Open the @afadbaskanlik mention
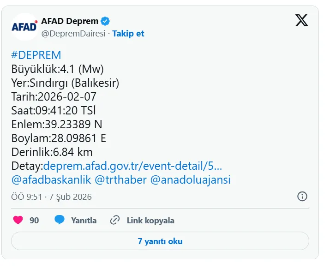 click(51, 180)
